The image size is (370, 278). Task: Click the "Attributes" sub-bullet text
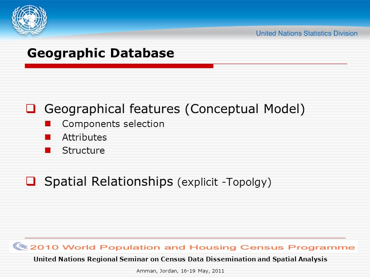coord(84,137)
